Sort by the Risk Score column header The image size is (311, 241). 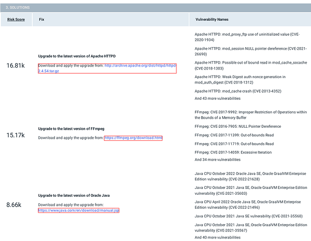coord(16,19)
